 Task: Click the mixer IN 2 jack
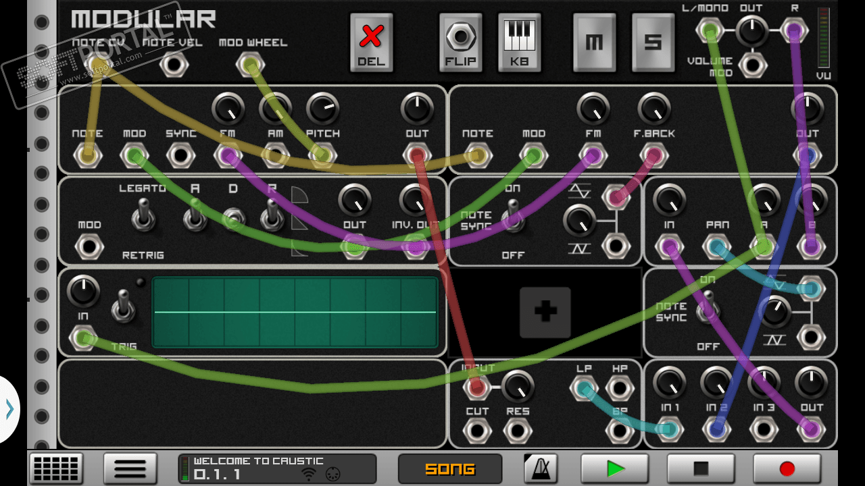(x=716, y=428)
